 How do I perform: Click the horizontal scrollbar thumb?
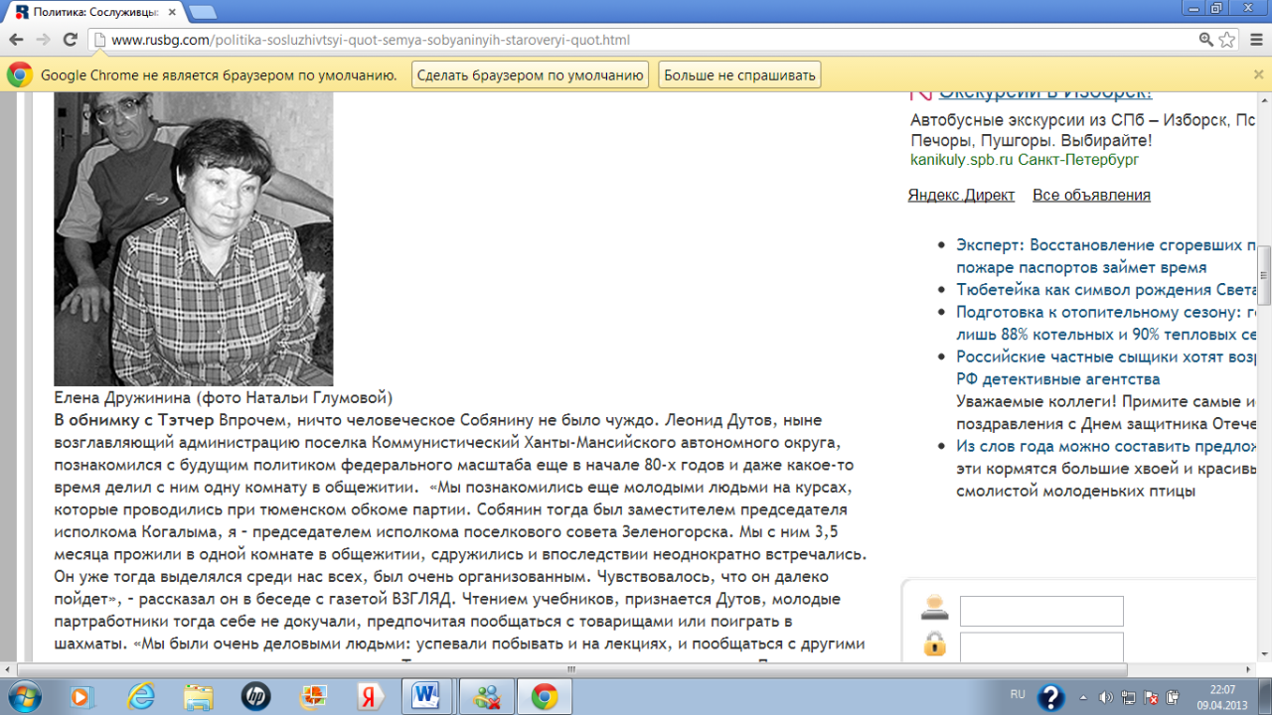coord(570,669)
